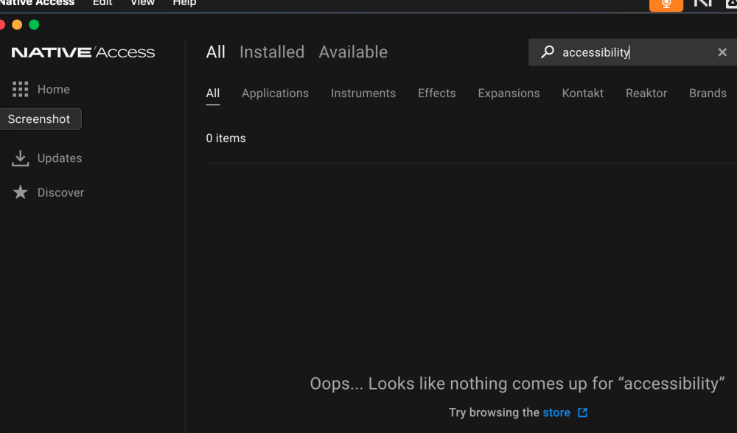Open the Native Access app menu
Viewport: 737px width, 433px height.
(37, 3)
